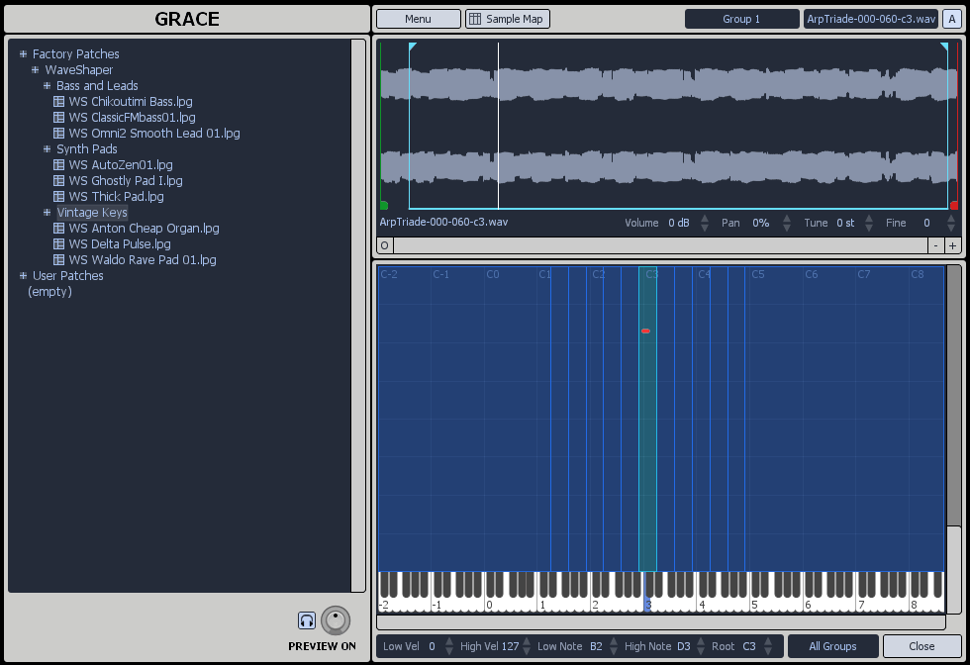
Task: Click the Vintage Keys folder label
Action: 92,212
